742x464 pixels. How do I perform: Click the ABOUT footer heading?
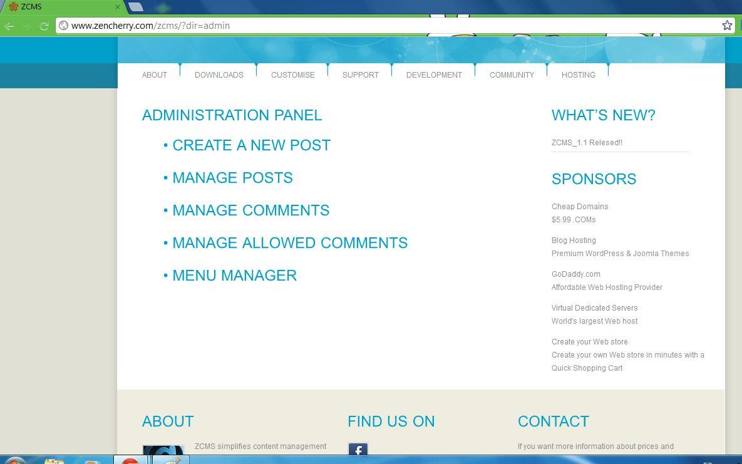click(168, 421)
